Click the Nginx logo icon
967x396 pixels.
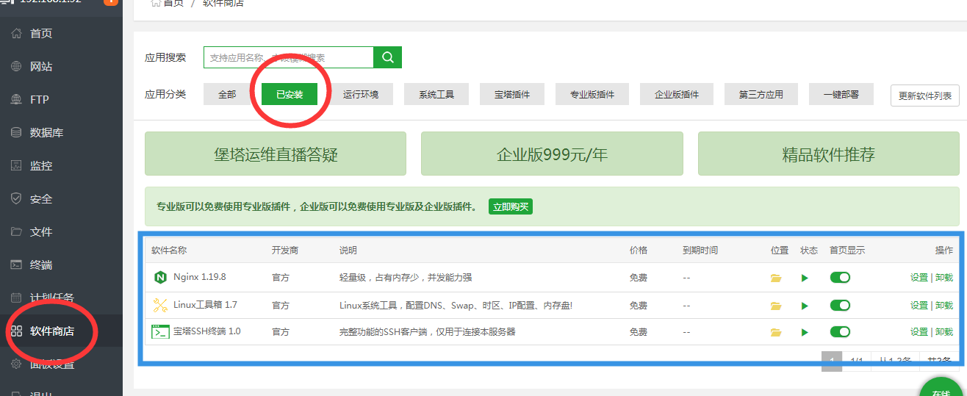pyautogui.click(x=160, y=277)
